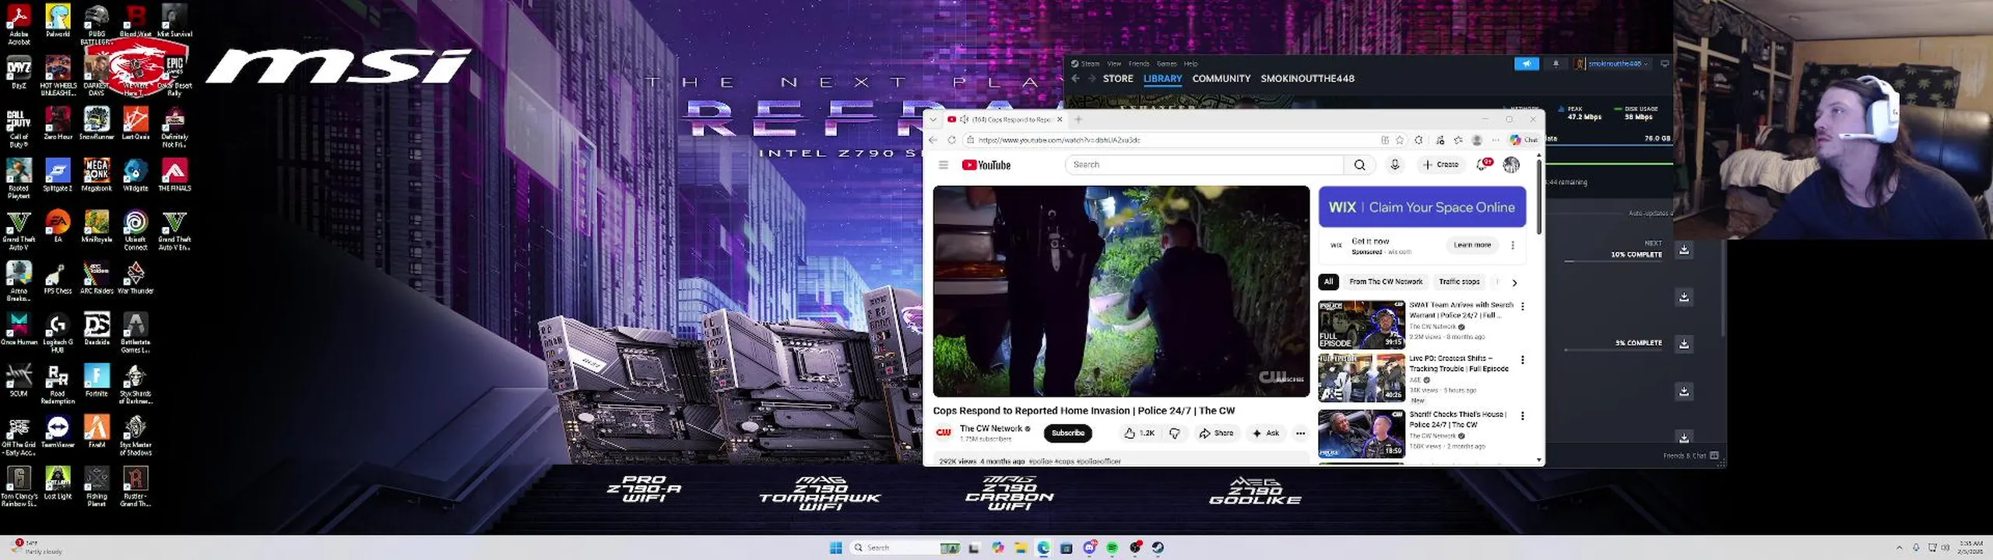Click the YouTube search magnifier button

[1359, 165]
